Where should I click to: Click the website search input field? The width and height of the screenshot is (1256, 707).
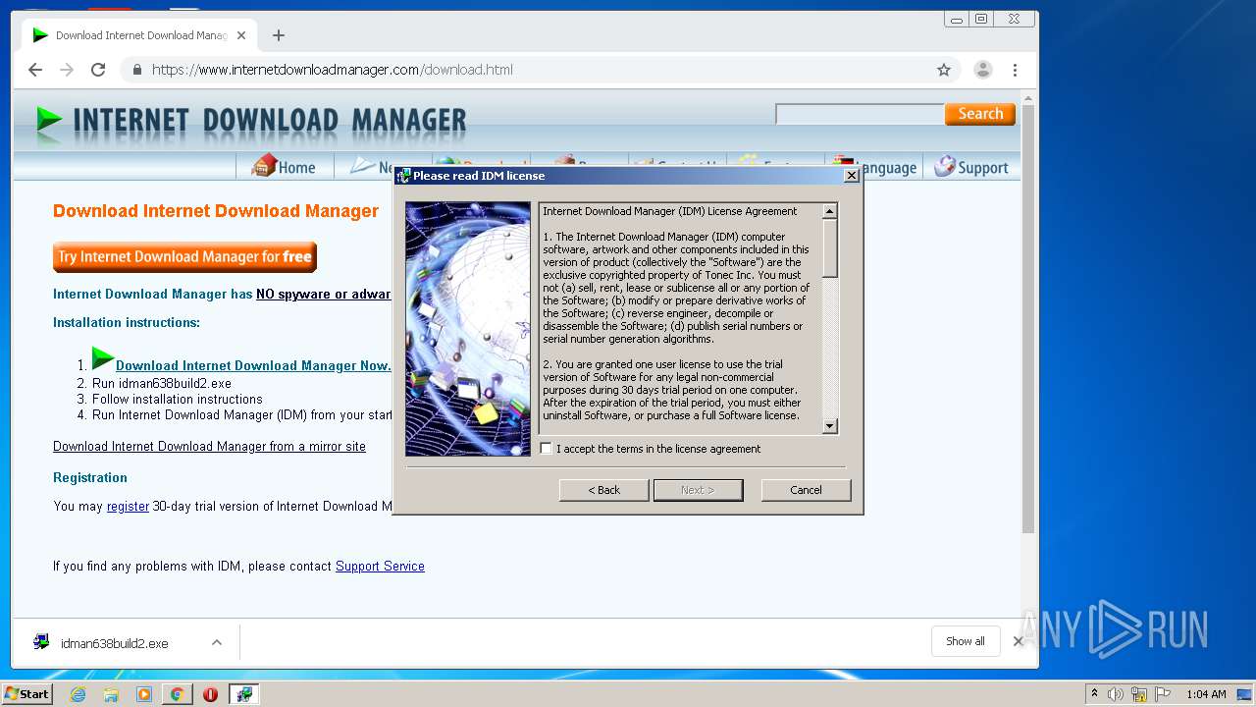click(x=860, y=114)
